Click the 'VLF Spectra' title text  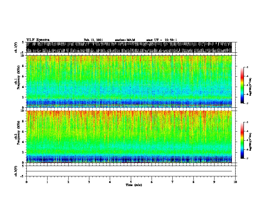click(38, 40)
